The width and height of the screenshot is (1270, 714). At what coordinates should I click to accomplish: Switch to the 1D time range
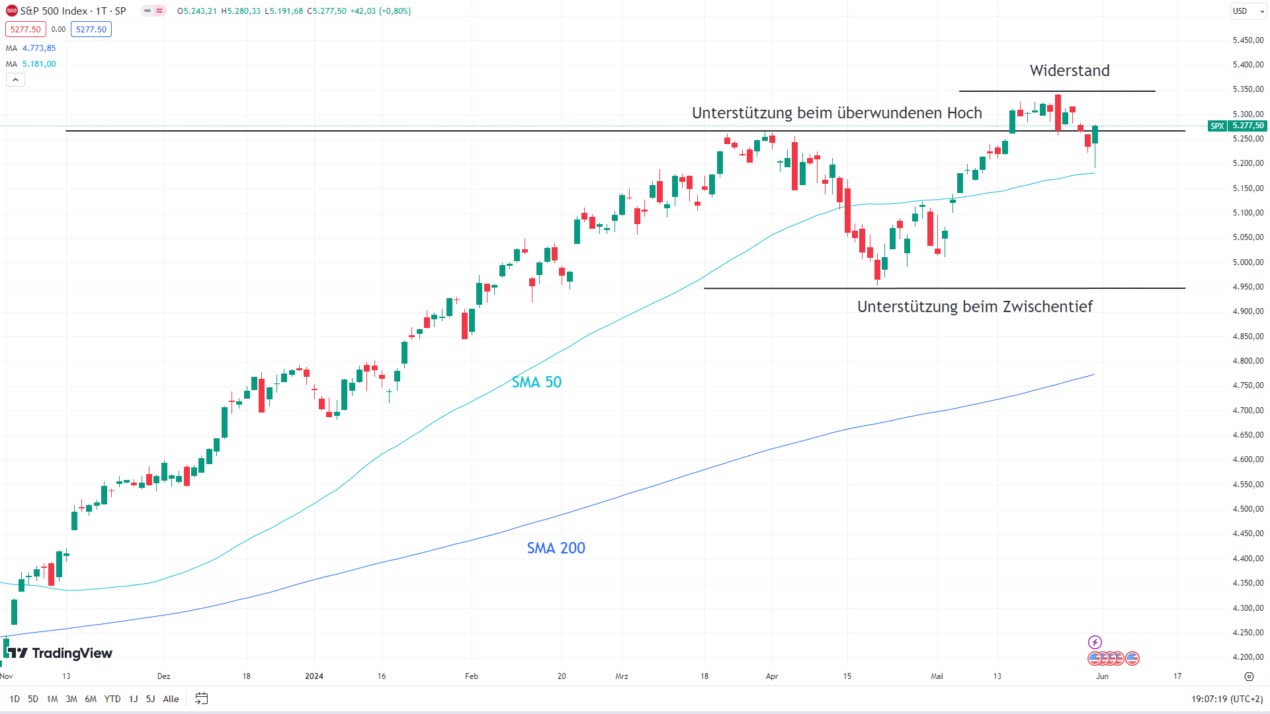point(15,699)
